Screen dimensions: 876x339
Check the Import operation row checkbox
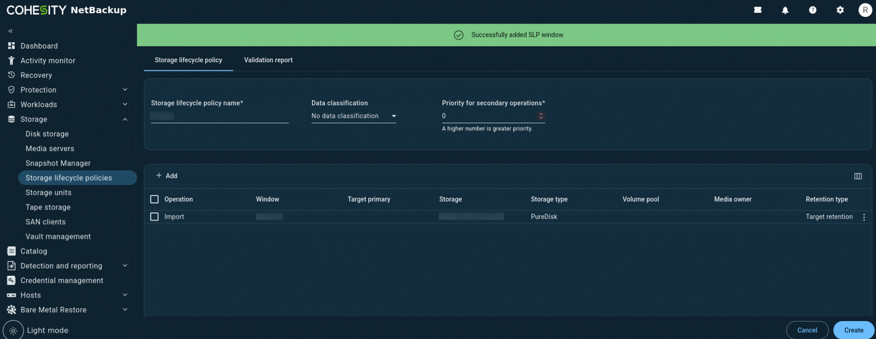coord(154,217)
